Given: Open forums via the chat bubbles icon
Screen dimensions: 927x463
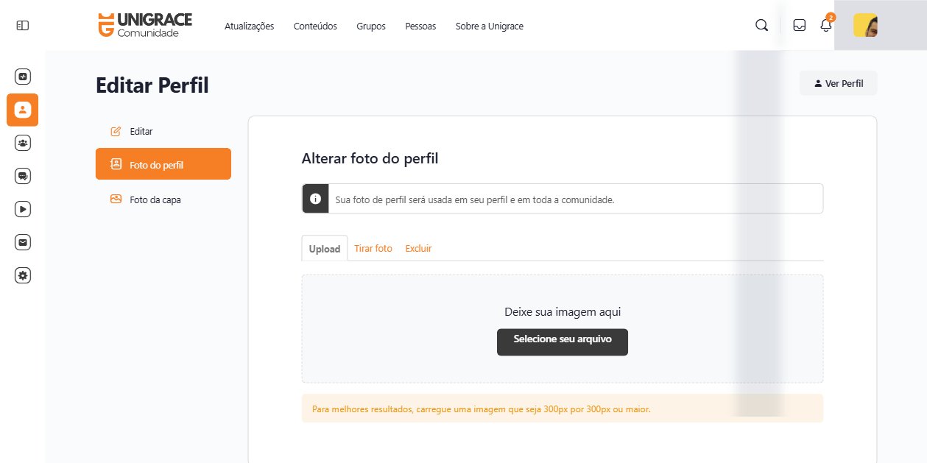Looking at the screenshot, I should pos(22,175).
